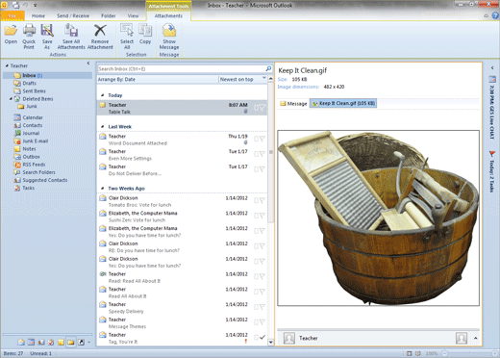Open the Calendar folder icon
500x358 pixels.
pos(17,117)
